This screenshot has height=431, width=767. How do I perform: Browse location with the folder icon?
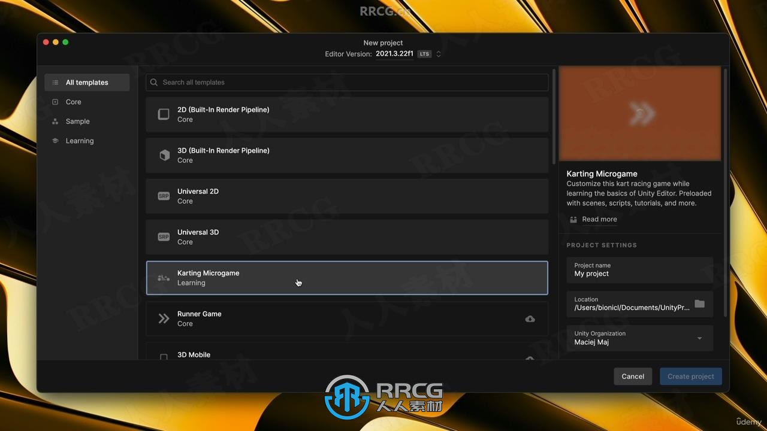[699, 304]
